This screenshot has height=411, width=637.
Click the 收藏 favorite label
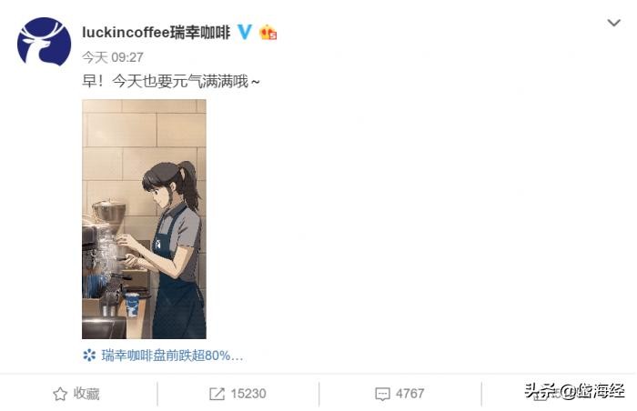pos(86,394)
